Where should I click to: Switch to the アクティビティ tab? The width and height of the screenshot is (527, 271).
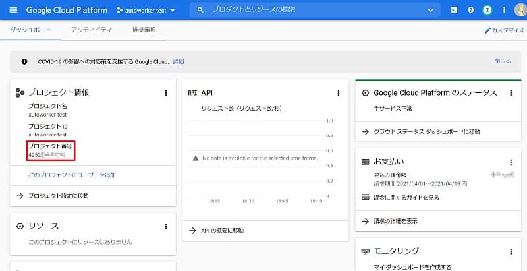[92, 30]
